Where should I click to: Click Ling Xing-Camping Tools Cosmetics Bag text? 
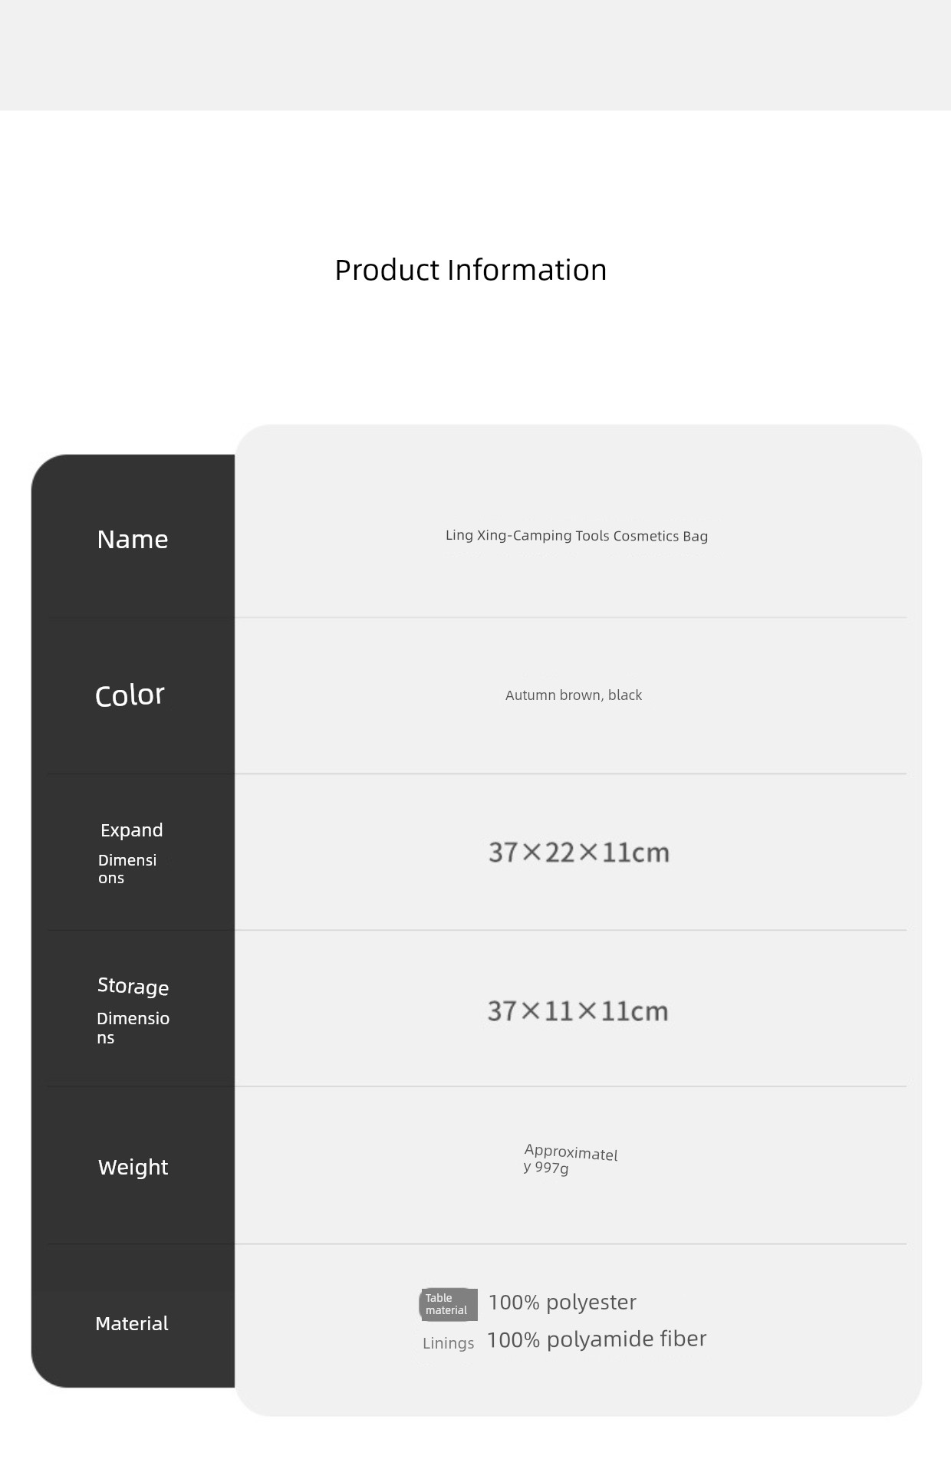(577, 536)
